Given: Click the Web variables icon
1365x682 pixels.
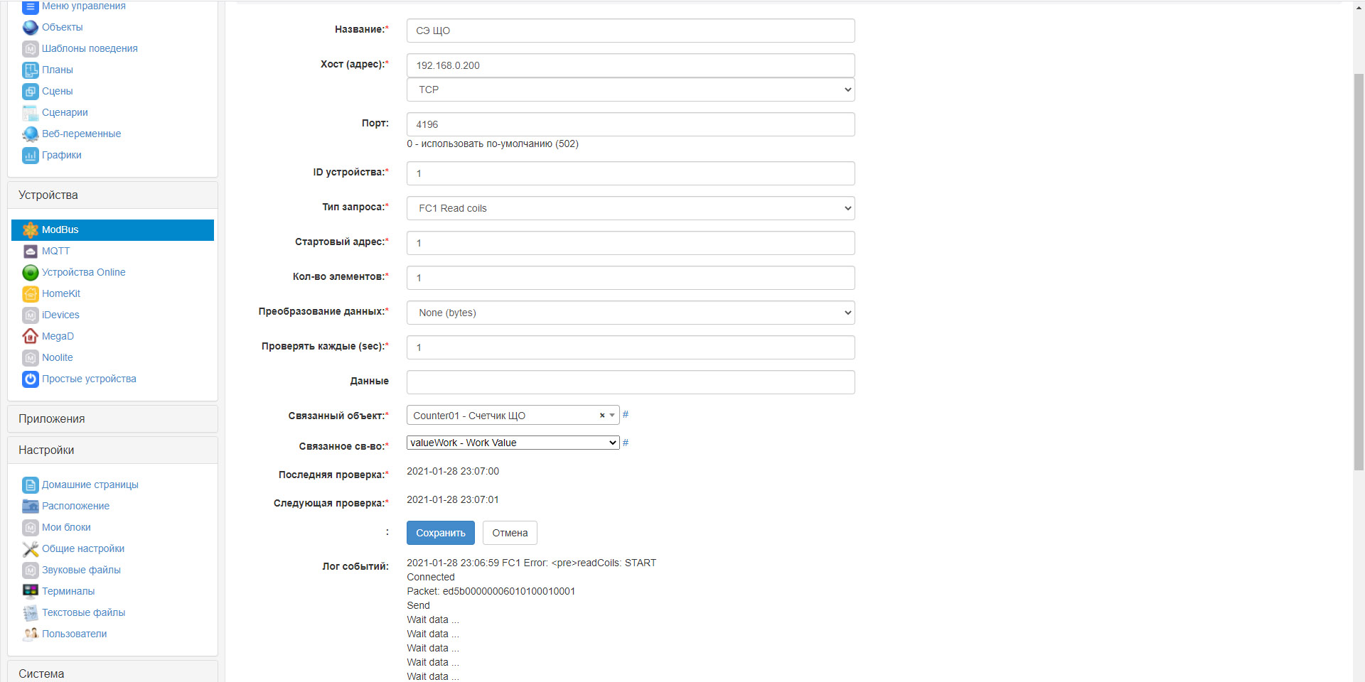Looking at the screenshot, I should 30,134.
